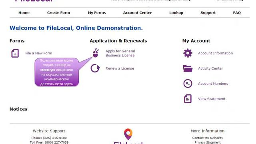256x144 pixels.
Task: Click the File a New Form document icon
Action: pyautogui.click(x=15, y=53)
